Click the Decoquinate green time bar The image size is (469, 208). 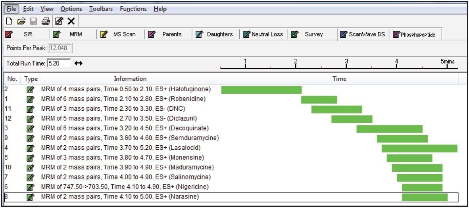(x=389, y=129)
